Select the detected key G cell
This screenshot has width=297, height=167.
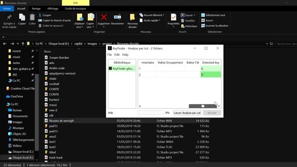tap(211, 69)
